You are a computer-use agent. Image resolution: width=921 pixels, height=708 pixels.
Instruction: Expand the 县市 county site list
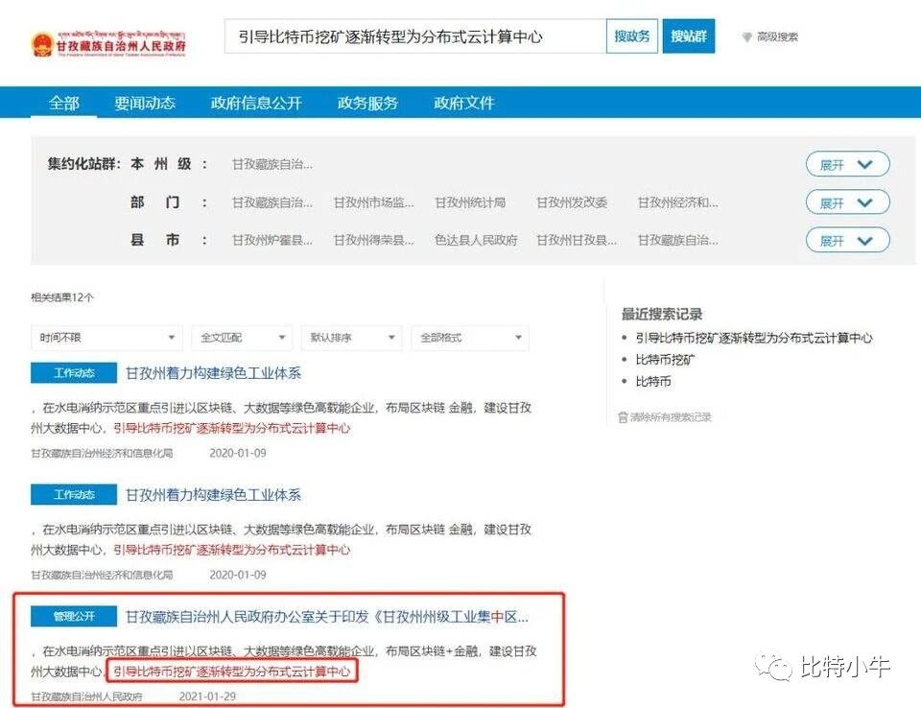pos(847,240)
